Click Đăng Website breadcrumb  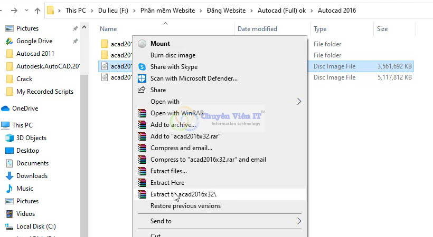click(x=226, y=11)
